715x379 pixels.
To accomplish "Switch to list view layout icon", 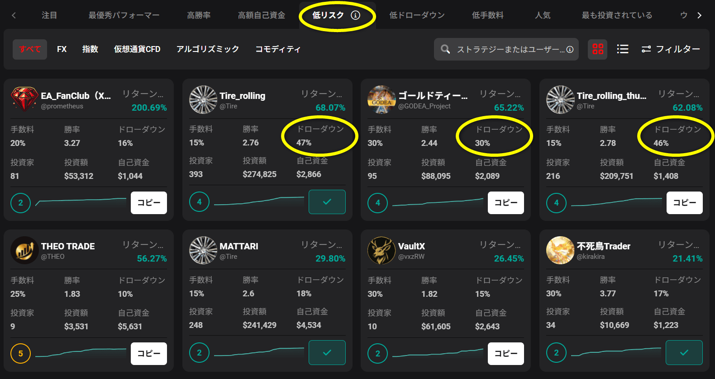I will [x=623, y=49].
